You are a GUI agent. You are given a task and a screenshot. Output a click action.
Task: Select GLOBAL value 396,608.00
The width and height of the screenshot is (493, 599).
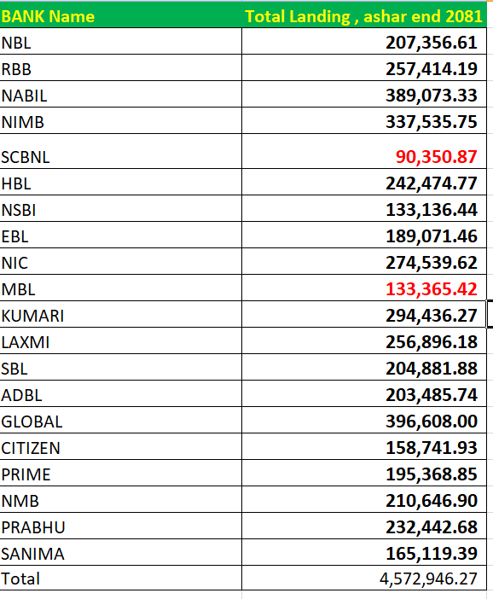[x=364, y=420]
